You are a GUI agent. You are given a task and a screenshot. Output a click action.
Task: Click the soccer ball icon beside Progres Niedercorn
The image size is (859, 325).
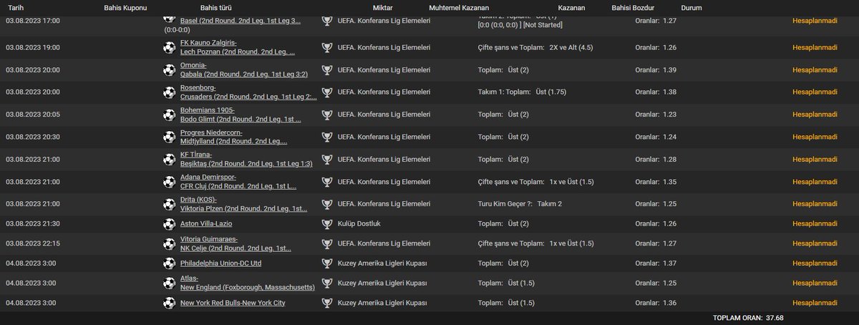[x=169, y=137]
